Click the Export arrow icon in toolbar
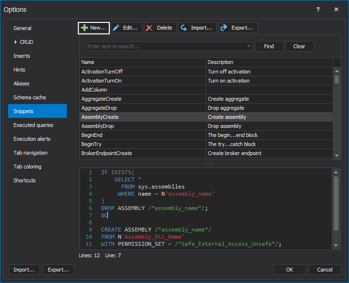 [x=224, y=28]
